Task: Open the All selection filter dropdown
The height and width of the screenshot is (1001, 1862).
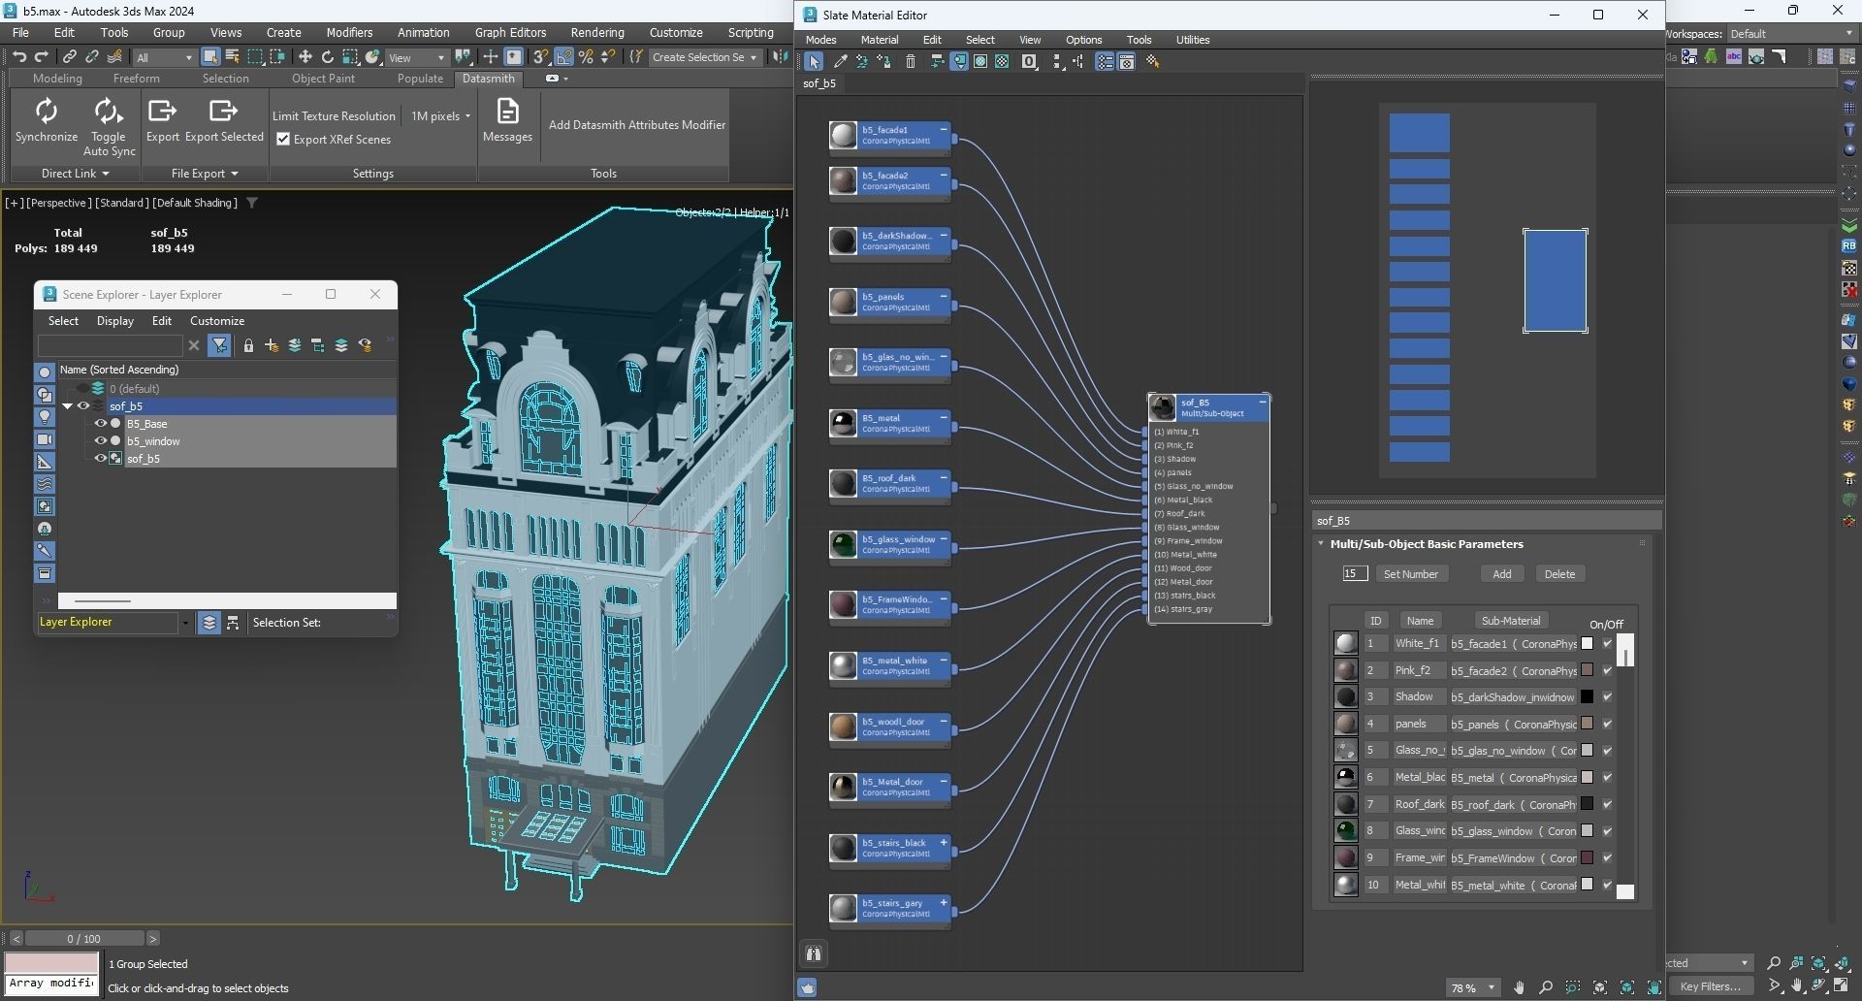Action: (164, 57)
